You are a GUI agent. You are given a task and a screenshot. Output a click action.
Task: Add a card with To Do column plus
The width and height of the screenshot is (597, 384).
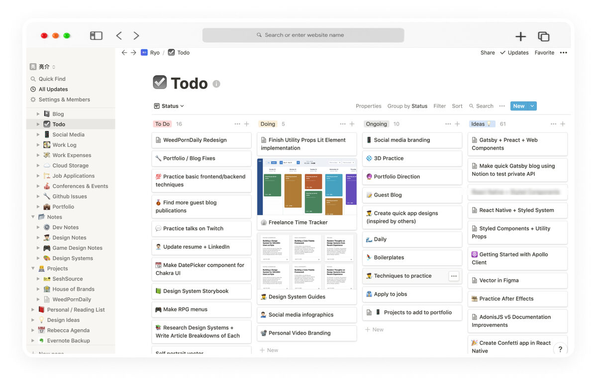coord(246,124)
